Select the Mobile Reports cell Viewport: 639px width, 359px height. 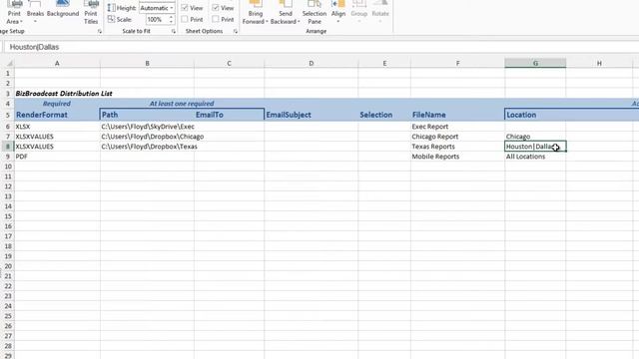[x=457, y=157]
